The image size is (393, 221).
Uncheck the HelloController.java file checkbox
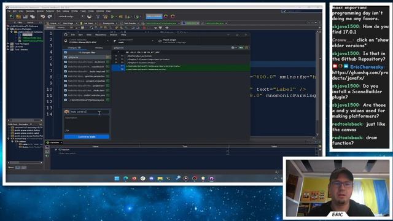coord(66,95)
